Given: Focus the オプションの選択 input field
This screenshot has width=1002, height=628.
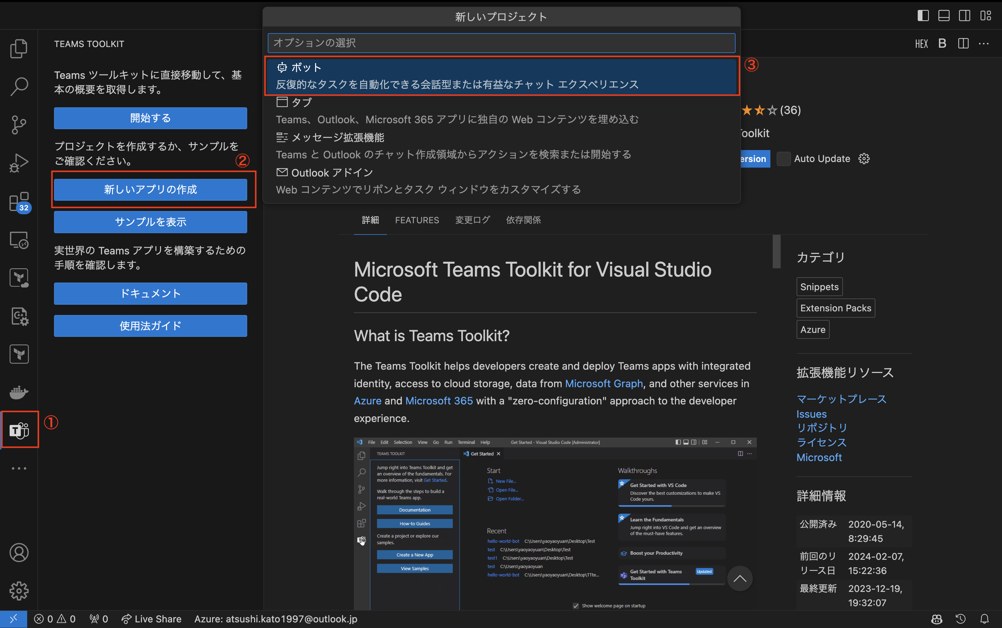Looking at the screenshot, I should coord(501,43).
